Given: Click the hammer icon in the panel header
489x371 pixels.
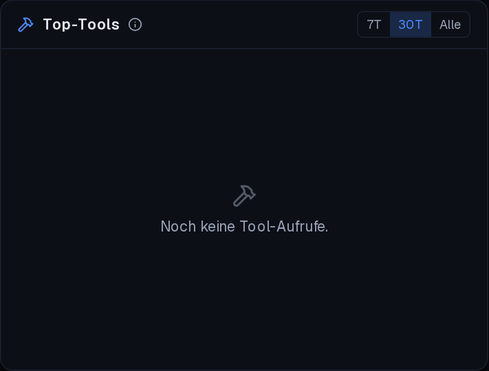Looking at the screenshot, I should point(25,25).
